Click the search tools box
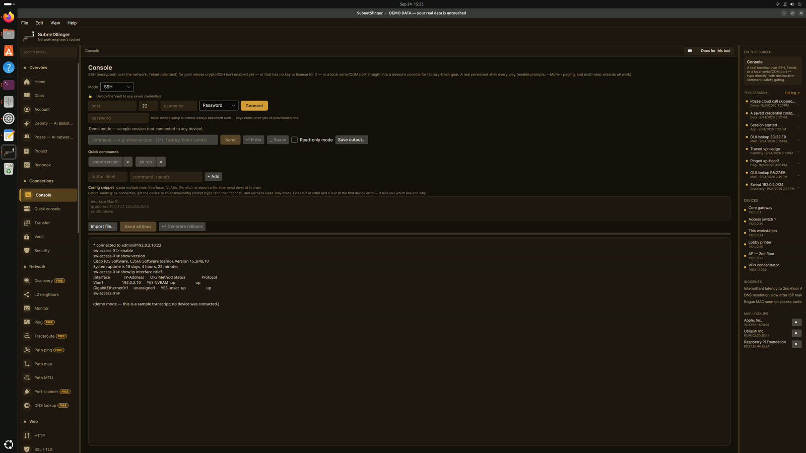The height and width of the screenshot is (453, 806). (48, 52)
